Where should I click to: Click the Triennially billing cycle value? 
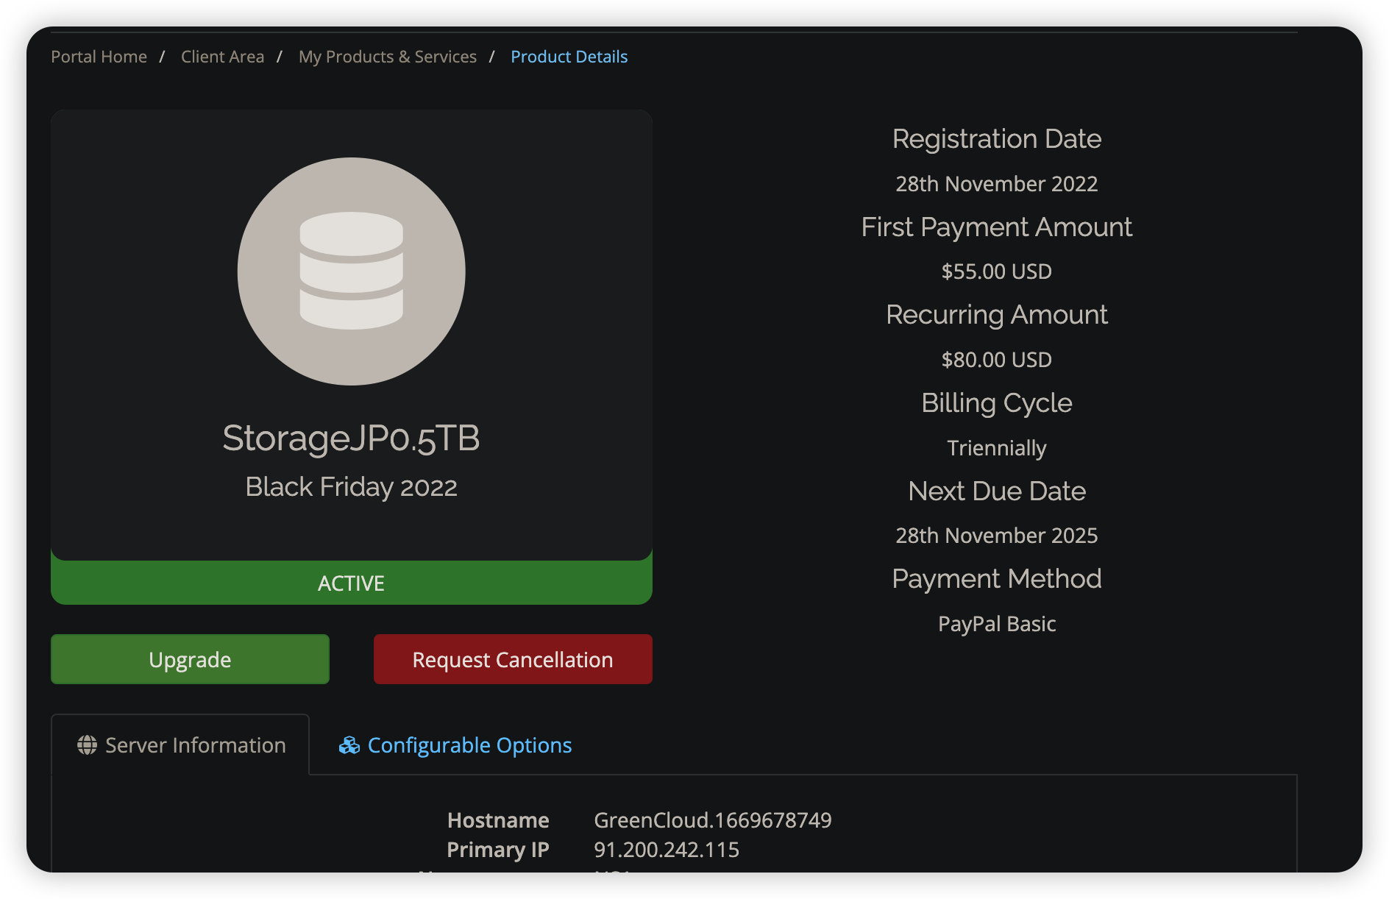pos(996,448)
